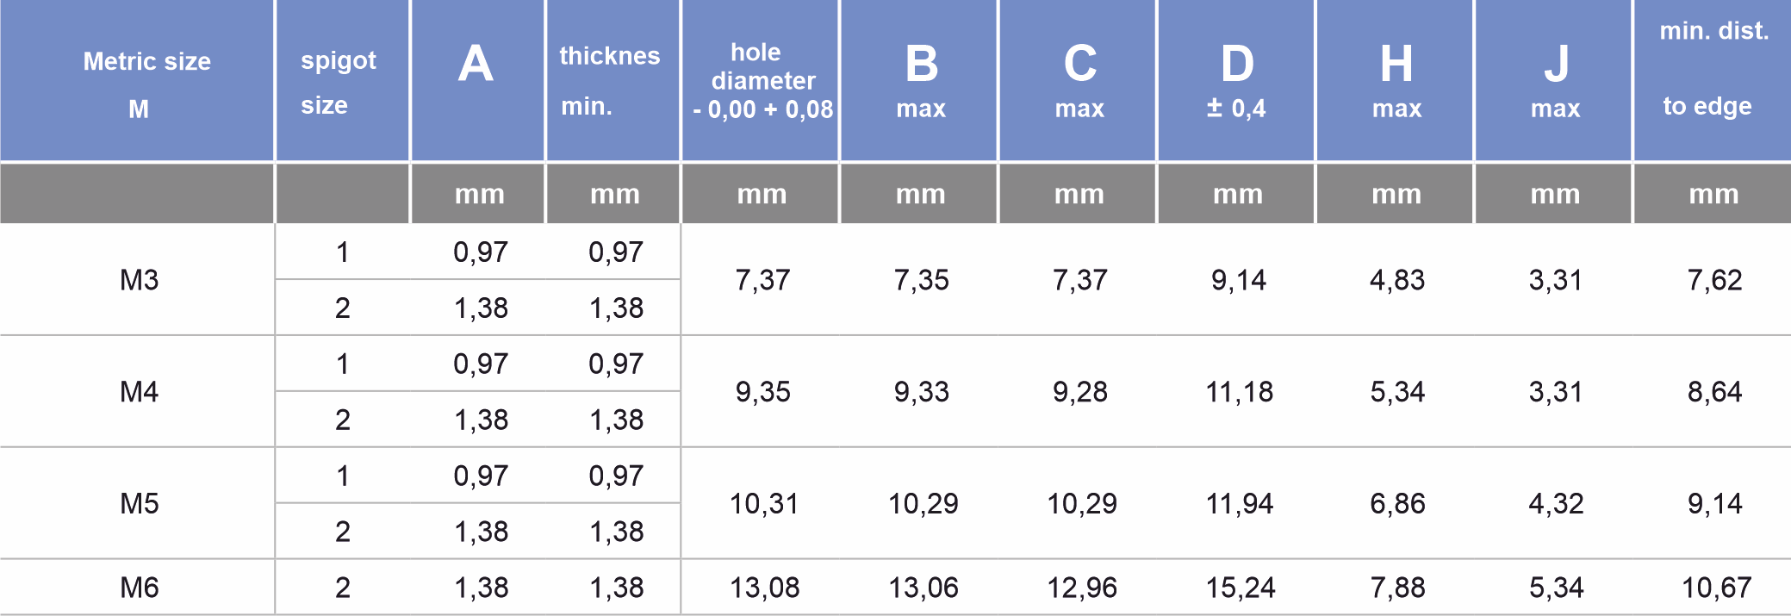The image size is (1791, 616).
Task: Select the D ± 0,4 header
Action: 1236,80
